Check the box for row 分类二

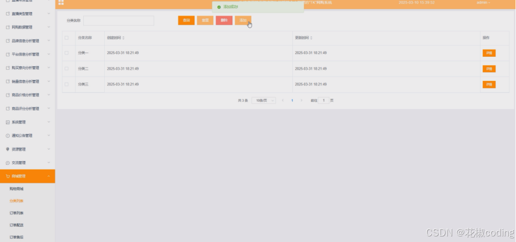click(67, 69)
